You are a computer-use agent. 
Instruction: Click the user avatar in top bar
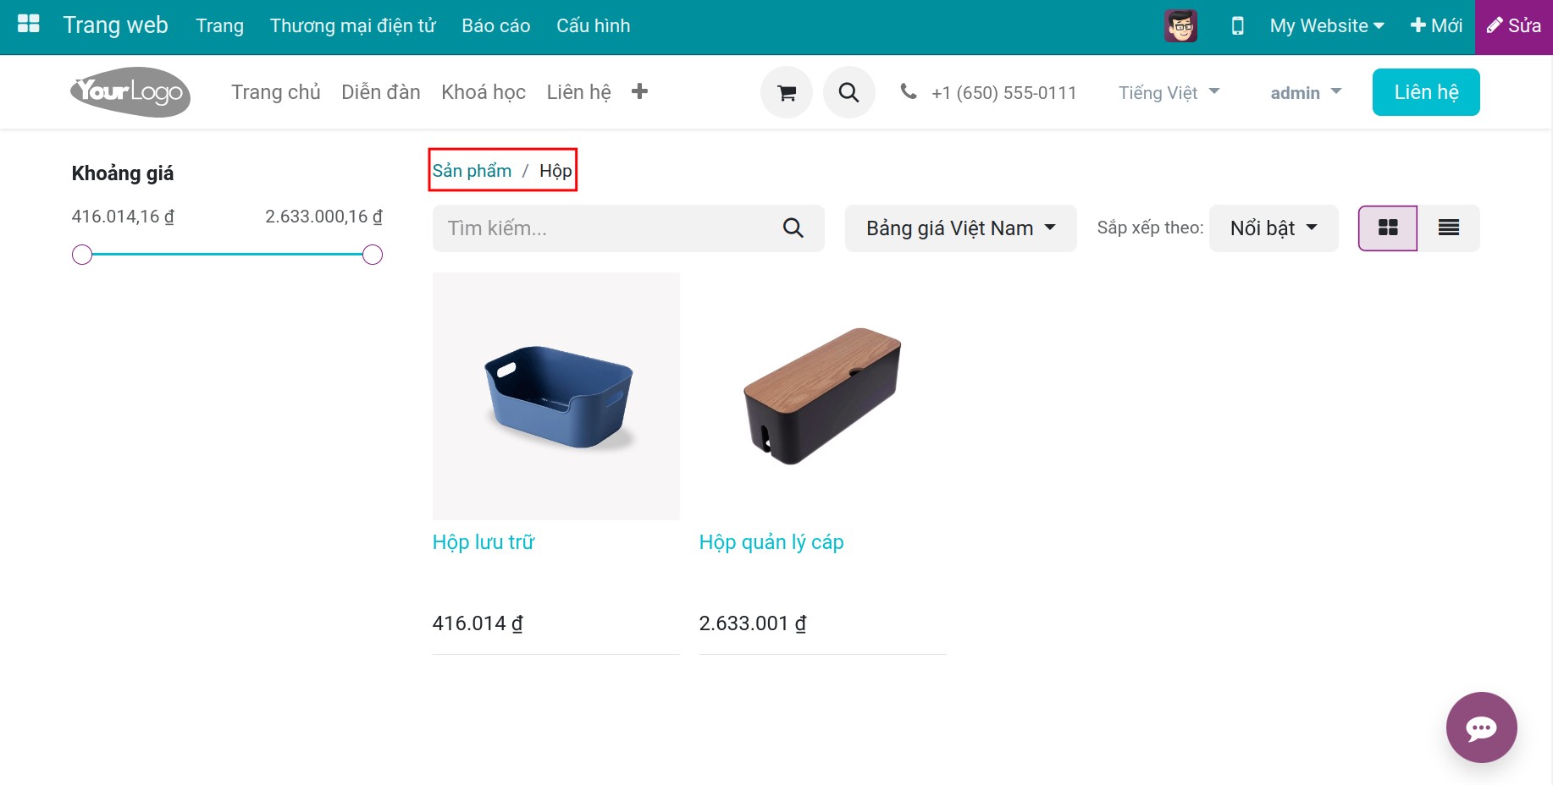[1180, 26]
